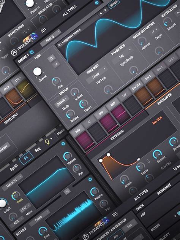Screen dimensions: 180x240
Task: Toggle the Always button
Action: [x=4, y=148]
